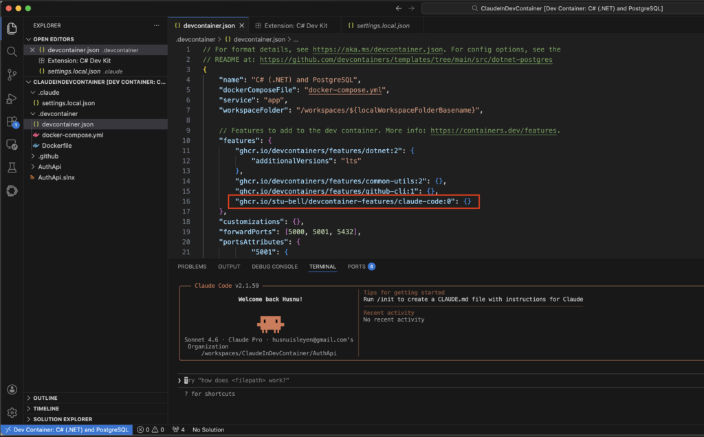This screenshot has height=437, width=704.
Task: Open the Extensions view with update badge
Action: [12, 122]
